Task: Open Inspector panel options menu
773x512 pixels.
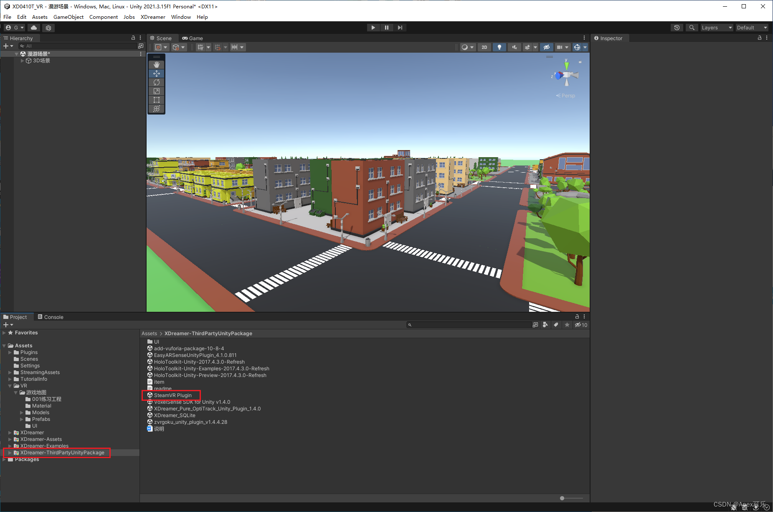Action: (767, 38)
